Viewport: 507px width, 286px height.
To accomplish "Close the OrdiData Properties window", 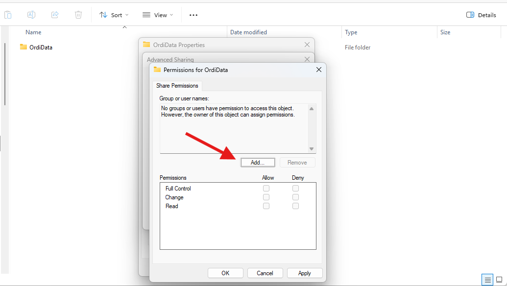I will point(307,45).
